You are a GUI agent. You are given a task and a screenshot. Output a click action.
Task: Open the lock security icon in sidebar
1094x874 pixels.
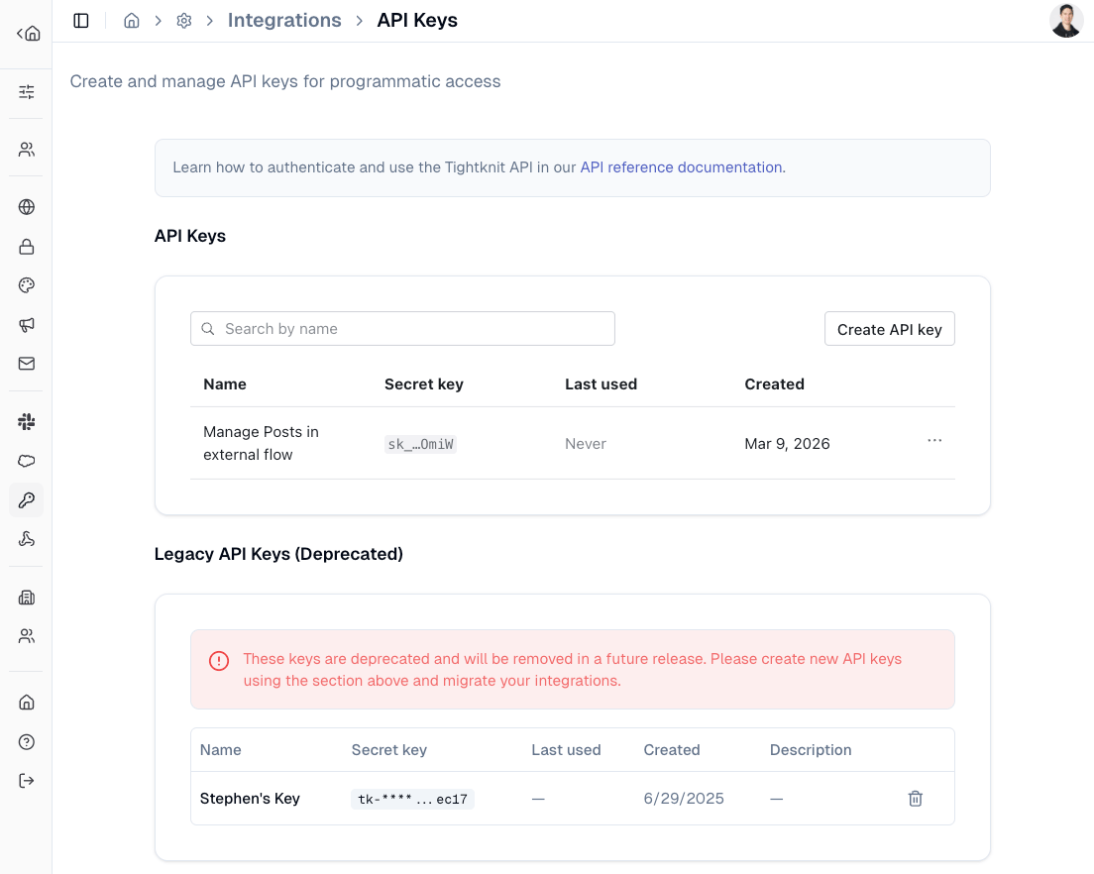pos(27,246)
